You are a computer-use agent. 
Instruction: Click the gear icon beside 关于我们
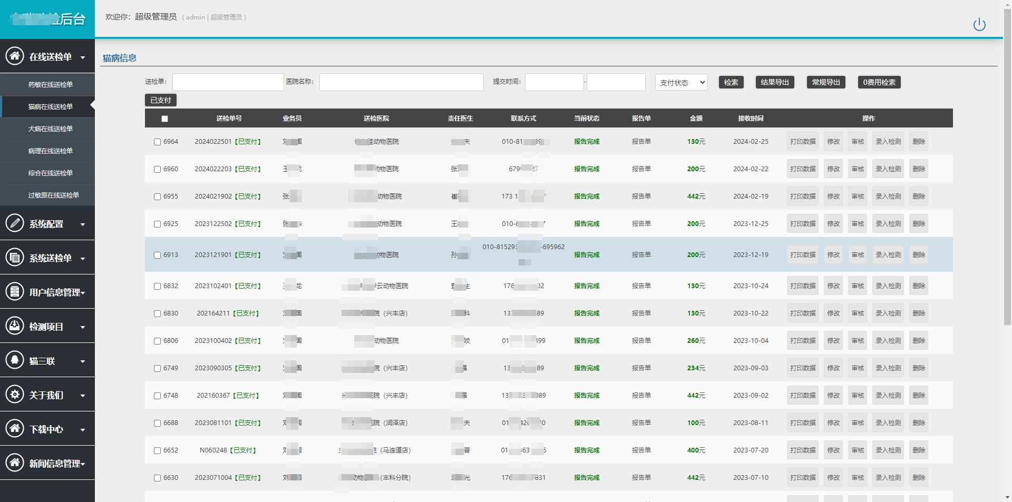click(15, 394)
